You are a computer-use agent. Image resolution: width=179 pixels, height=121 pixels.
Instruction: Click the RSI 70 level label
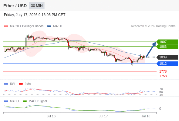(161, 89)
